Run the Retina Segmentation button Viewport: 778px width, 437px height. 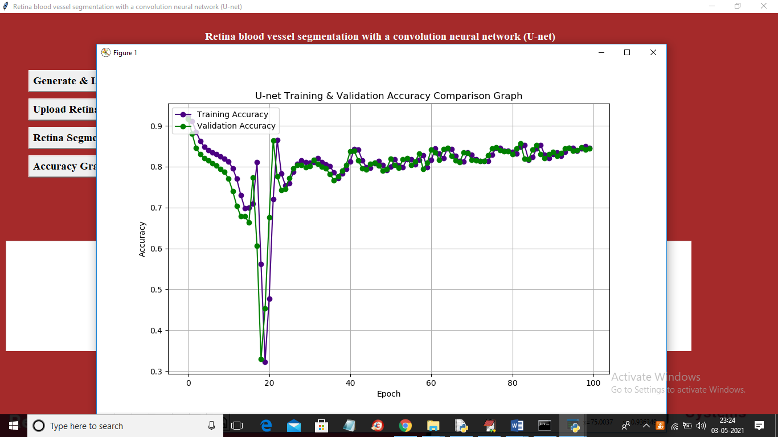(x=63, y=138)
